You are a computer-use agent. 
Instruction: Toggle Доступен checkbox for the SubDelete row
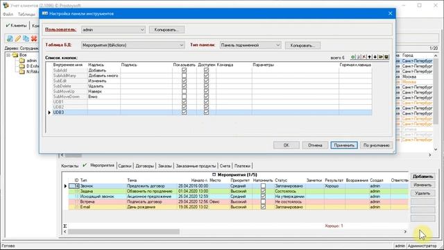206,86
